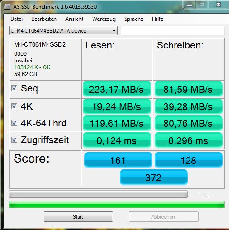Open the Bearbeiten menu
The image size is (229, 230).
point(44,19)
